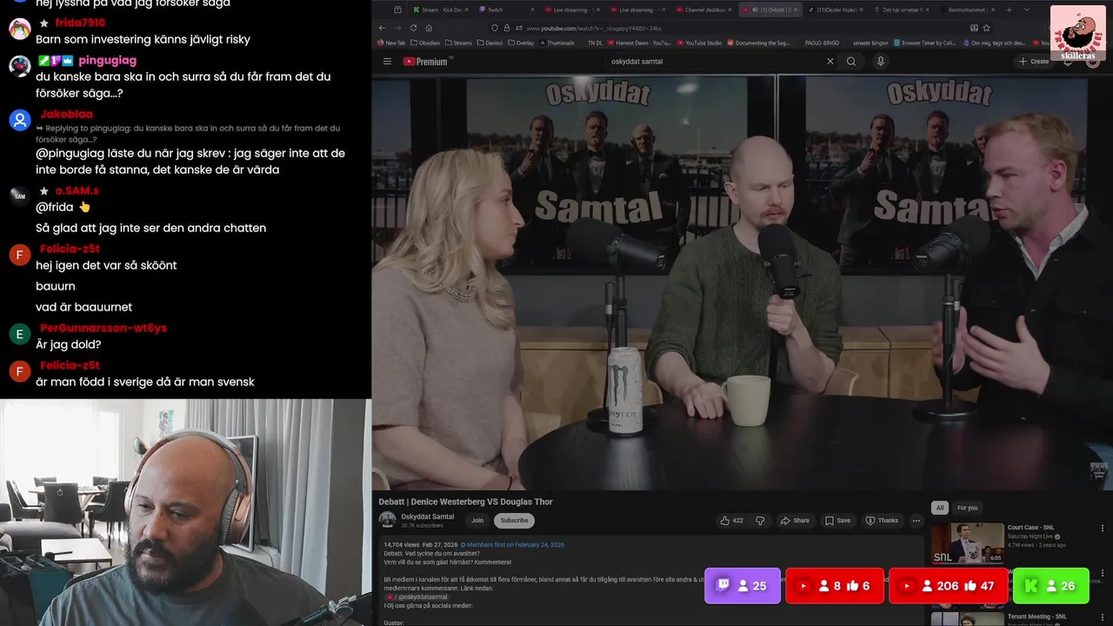This screenshot has height=626, width=1113.
Task: Click the "14,704 views" description text
Action: click(401, 545)
